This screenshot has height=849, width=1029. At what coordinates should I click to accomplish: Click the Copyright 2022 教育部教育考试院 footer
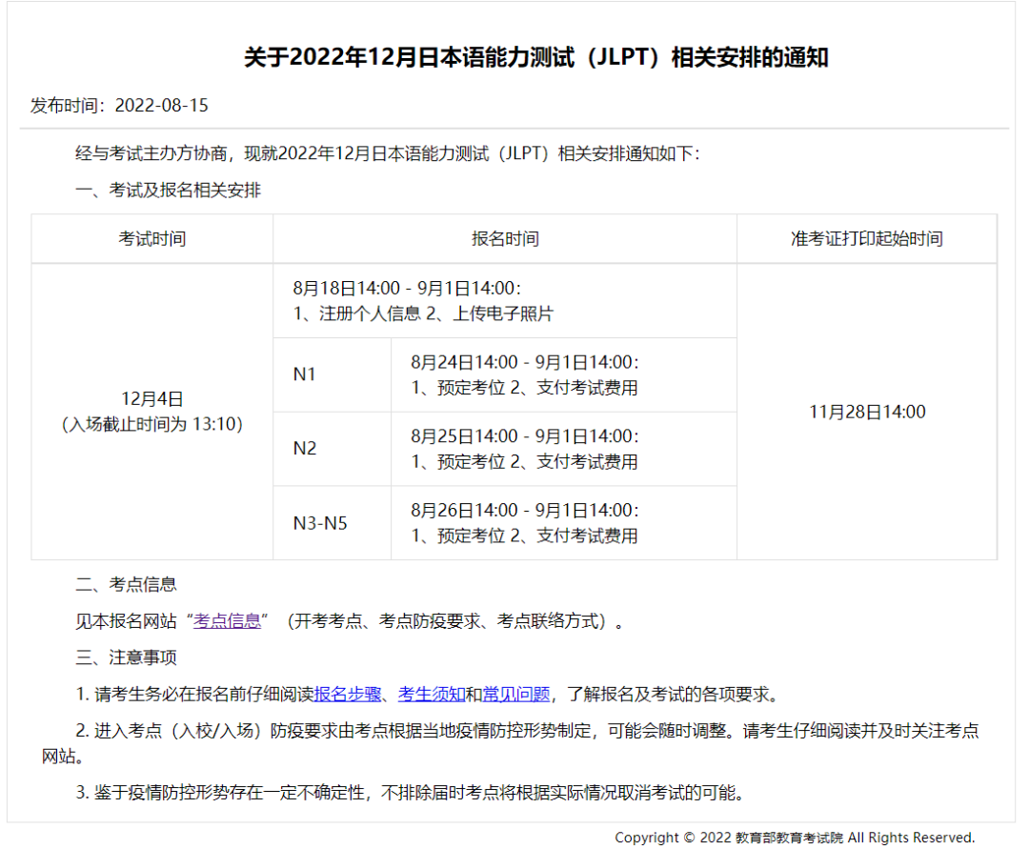795,838
